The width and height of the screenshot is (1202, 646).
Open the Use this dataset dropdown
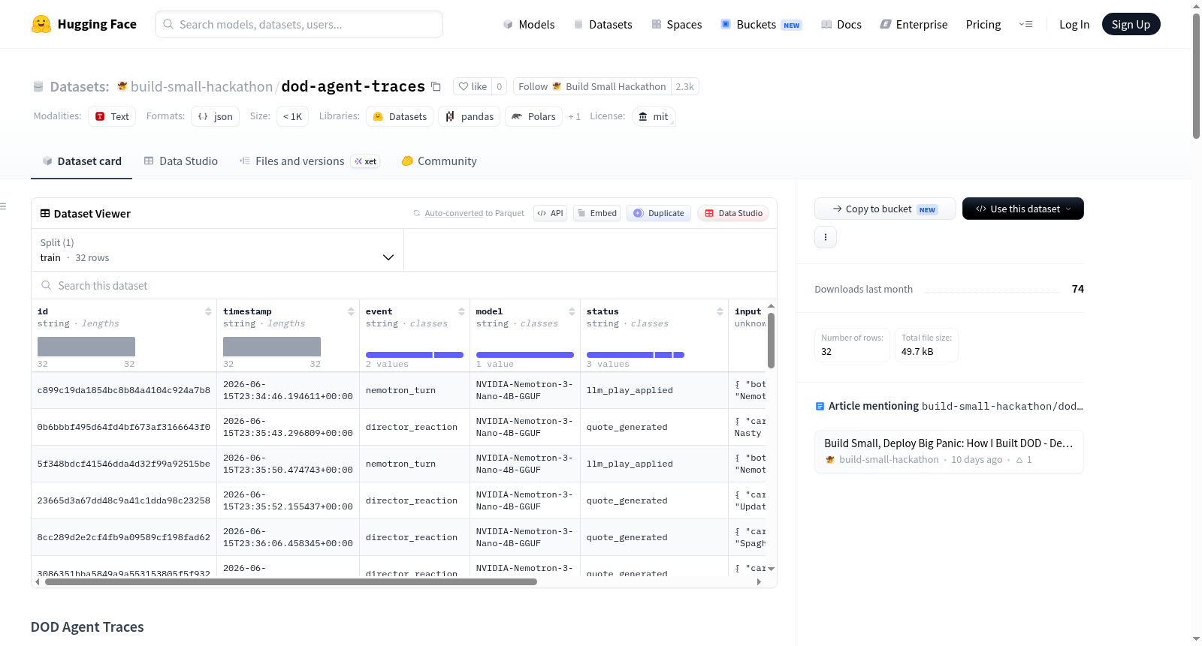tap(1023, 209)
